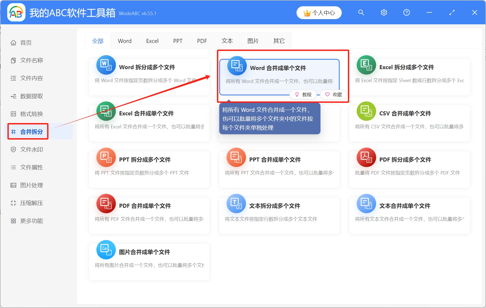Click the image merge into single file icon
Viewport: 486px width, 308px height.
106,250
